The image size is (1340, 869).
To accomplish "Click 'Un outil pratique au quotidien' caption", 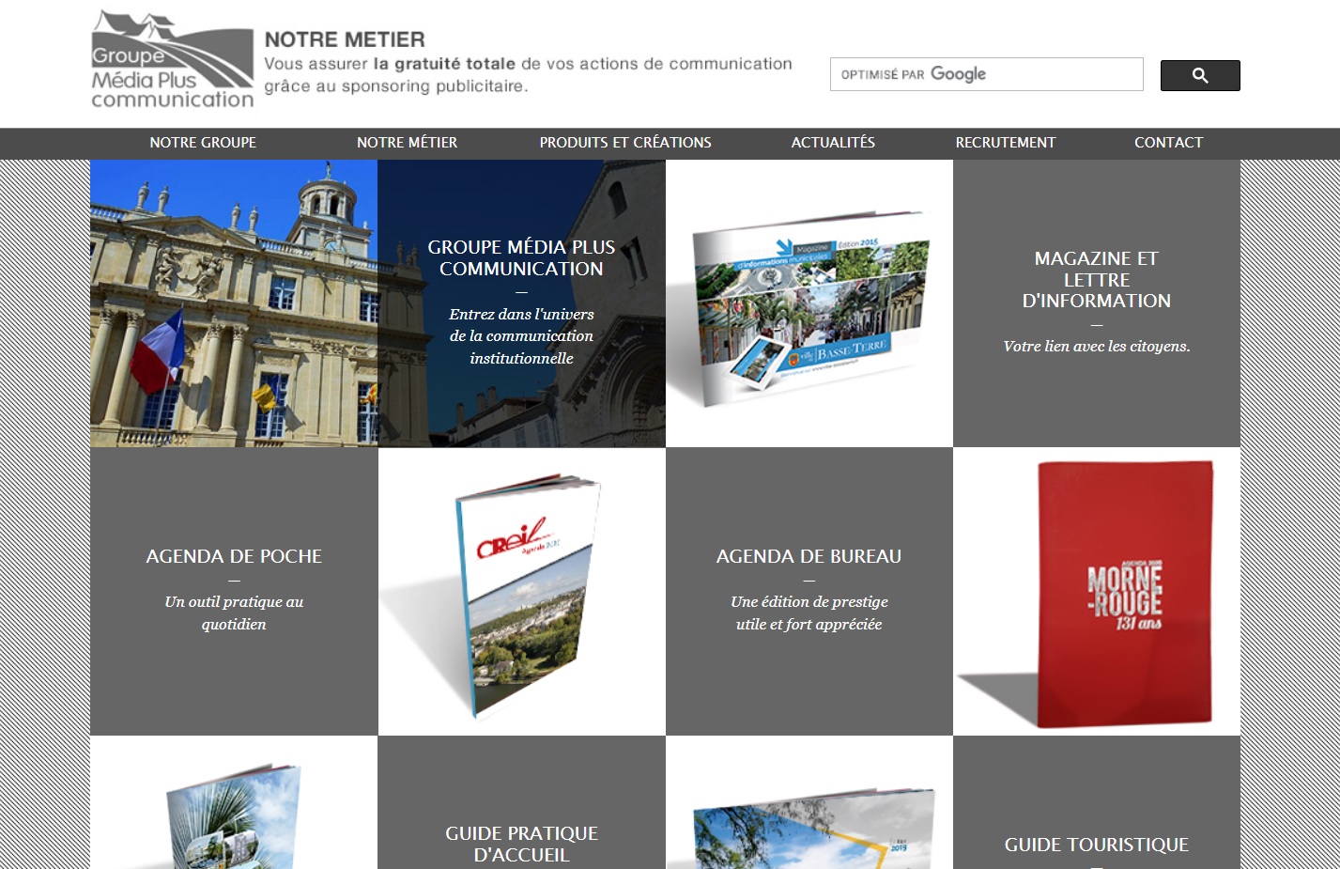I will click(234, 613).
